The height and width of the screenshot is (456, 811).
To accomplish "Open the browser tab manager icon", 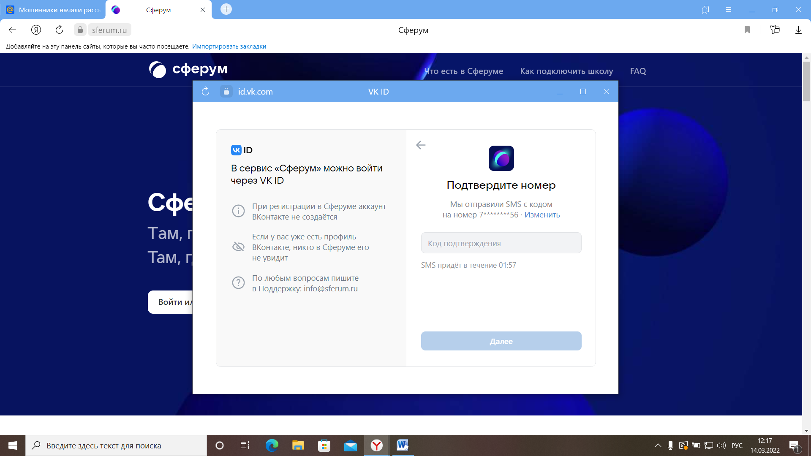I will coord(705,10).
